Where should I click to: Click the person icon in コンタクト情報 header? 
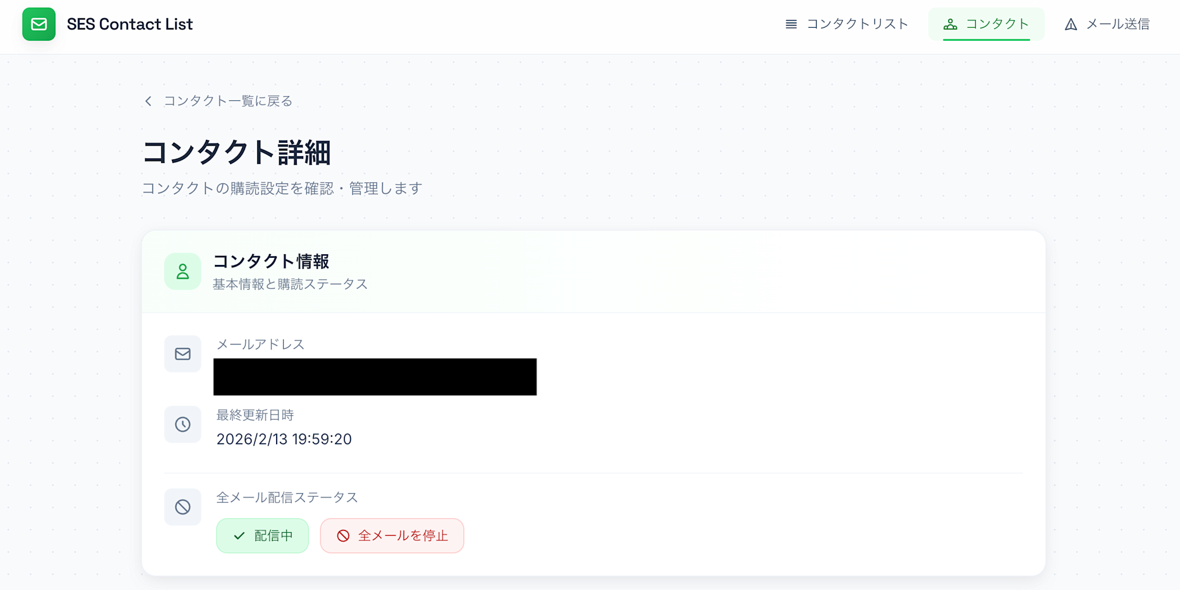coord(182,271)
